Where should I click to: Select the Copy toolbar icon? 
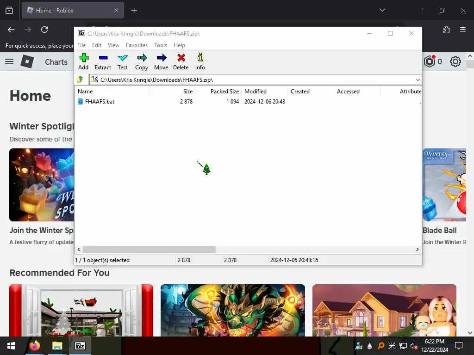pos(142,61)
